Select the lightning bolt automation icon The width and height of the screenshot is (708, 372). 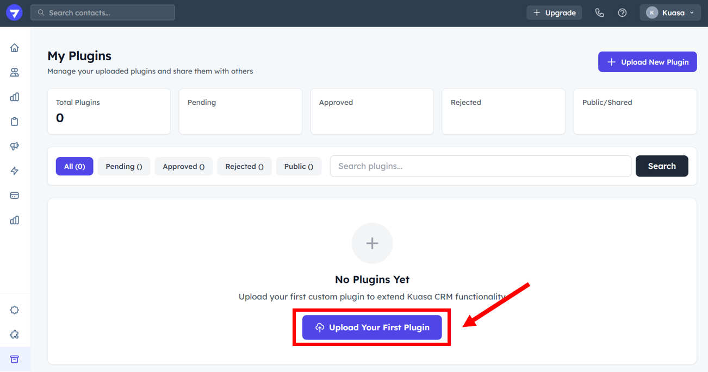pos(15,171)
